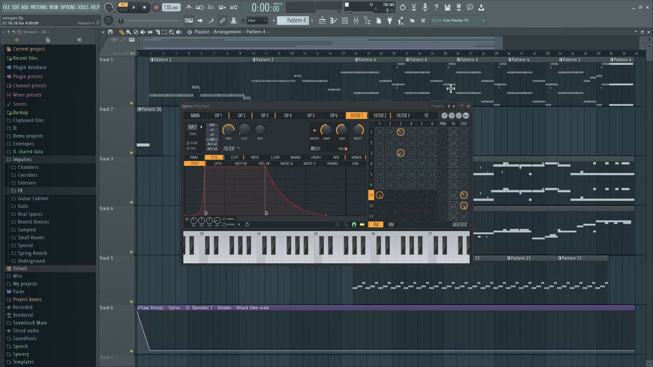The width and height of the screenshot is (653, 367).
Task: Click stop in the transport
Action: (144, 7)
